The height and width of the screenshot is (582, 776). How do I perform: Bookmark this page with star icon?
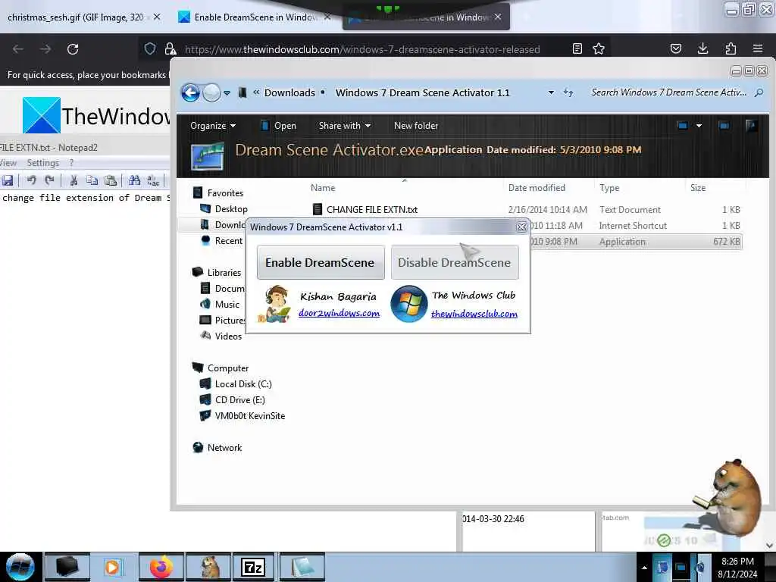[x=599, y=48]
